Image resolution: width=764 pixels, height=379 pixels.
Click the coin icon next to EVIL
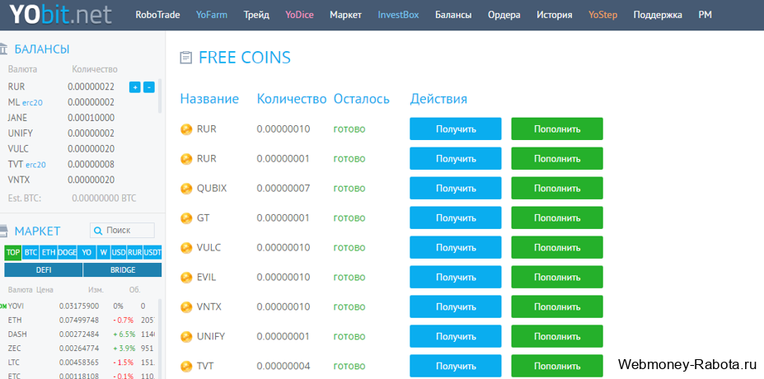[186, 278]
